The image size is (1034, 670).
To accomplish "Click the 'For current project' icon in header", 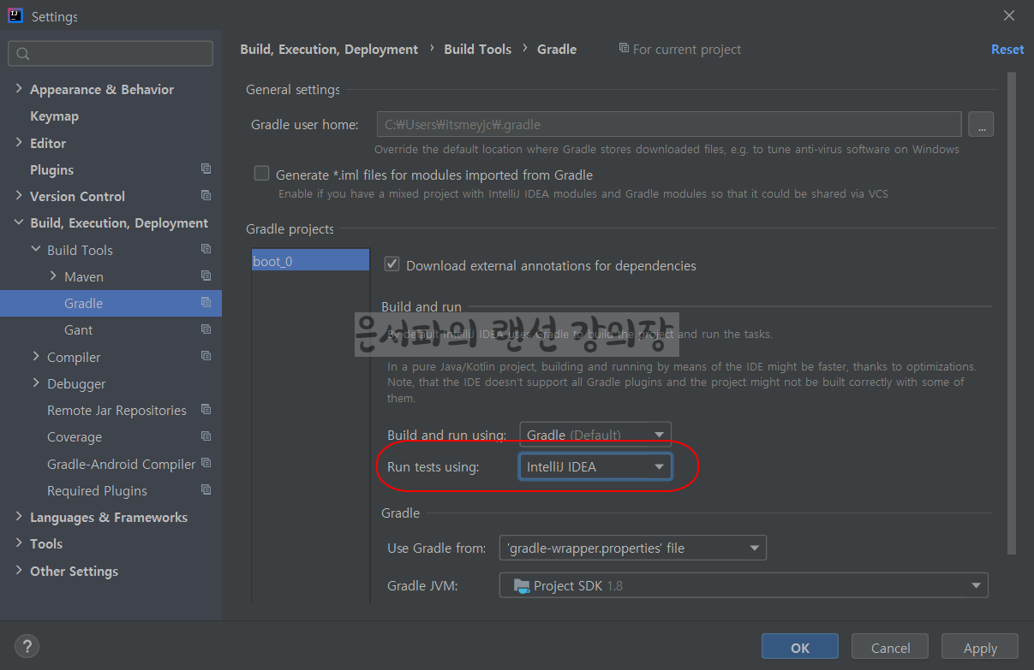I will point(624,49).
